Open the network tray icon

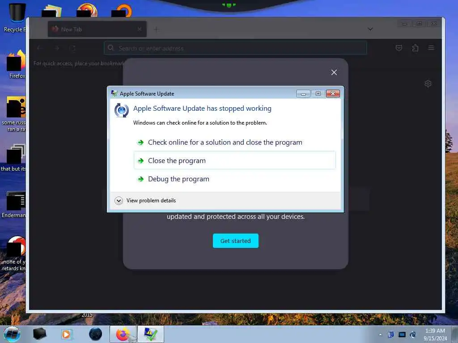[x=402, y=335]
